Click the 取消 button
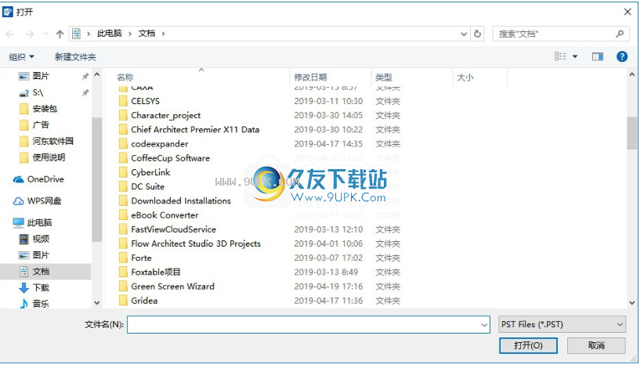This screenshot has width=644, height=368. click(596, 345)
